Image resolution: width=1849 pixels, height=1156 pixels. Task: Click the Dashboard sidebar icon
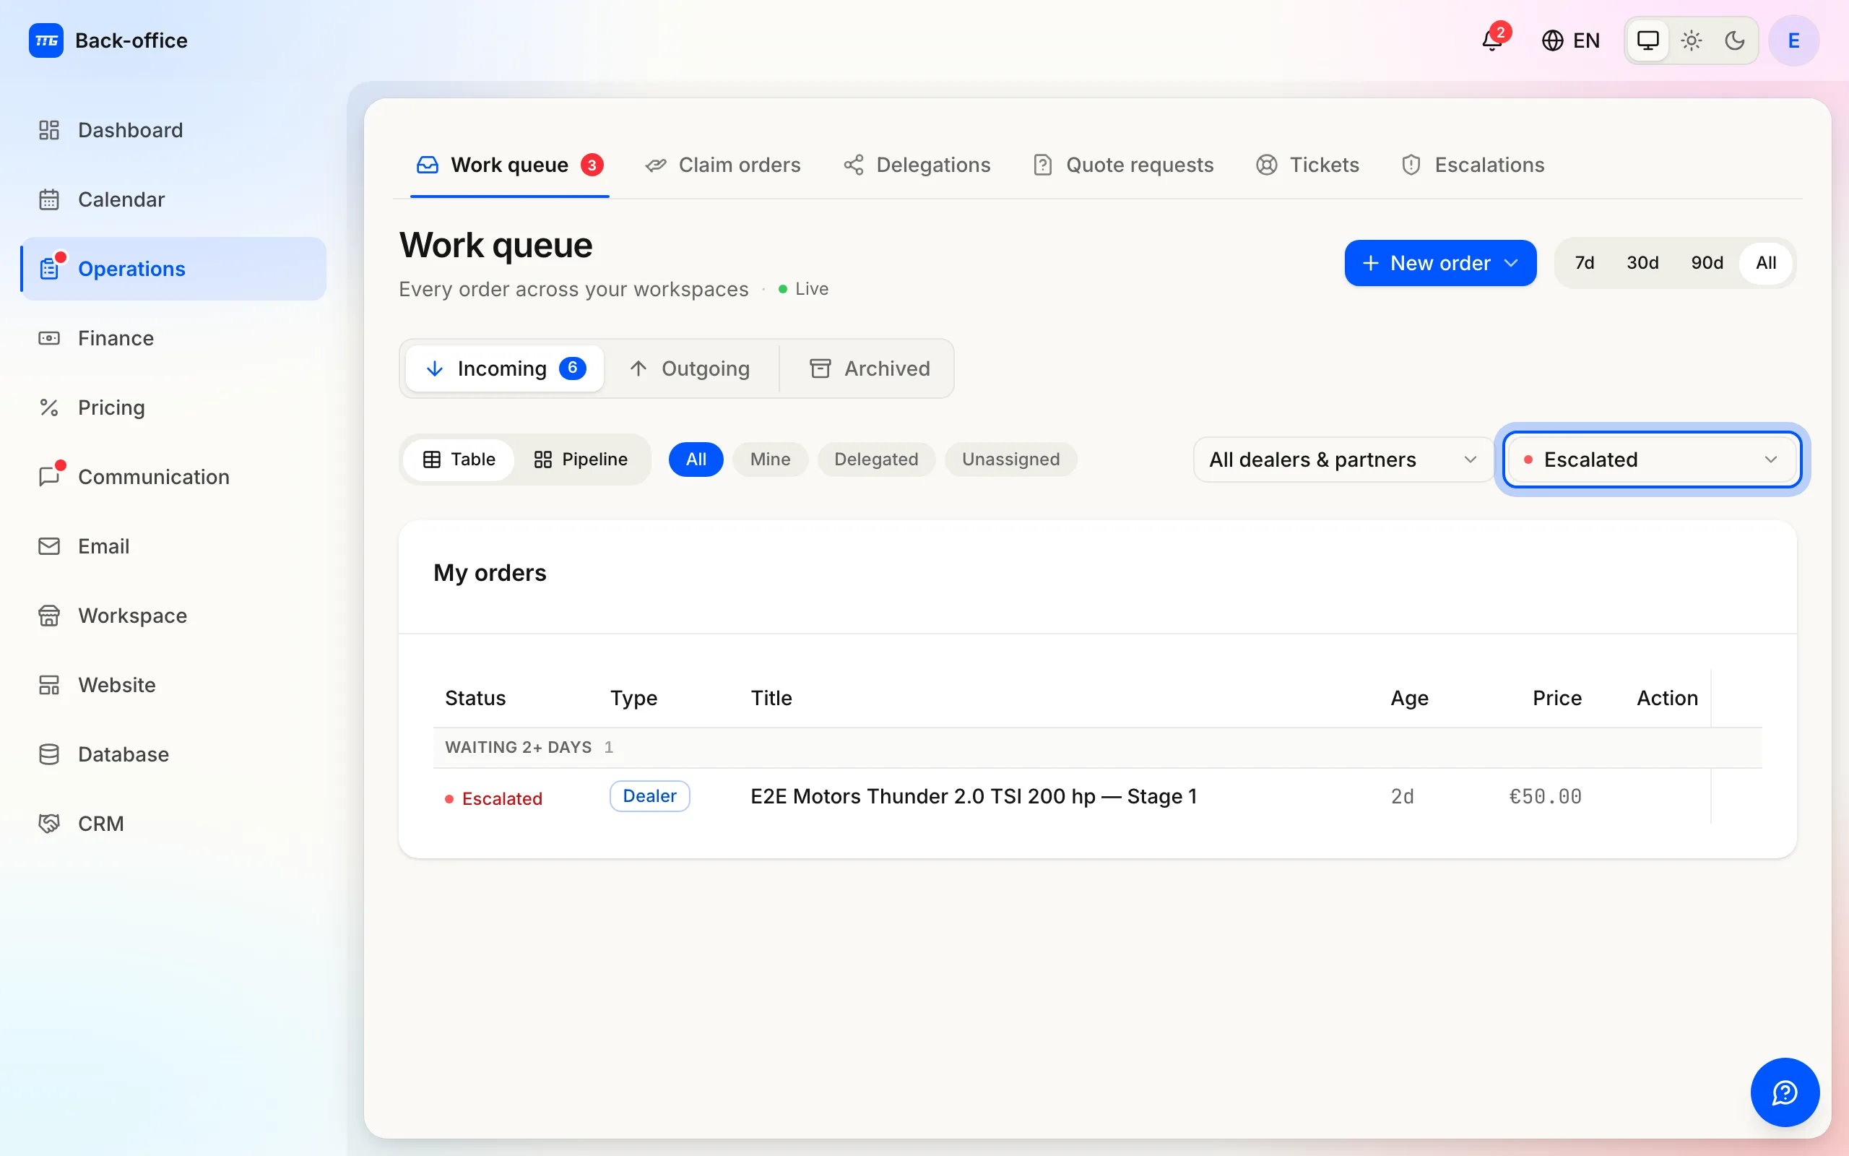[x=49, y=130]
